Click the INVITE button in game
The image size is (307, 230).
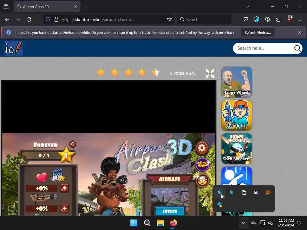(x=170, y=211)
